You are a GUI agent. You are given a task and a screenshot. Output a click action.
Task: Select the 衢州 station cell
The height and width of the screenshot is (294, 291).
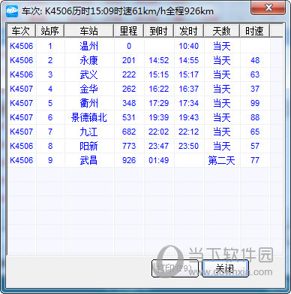pos(89,103)
